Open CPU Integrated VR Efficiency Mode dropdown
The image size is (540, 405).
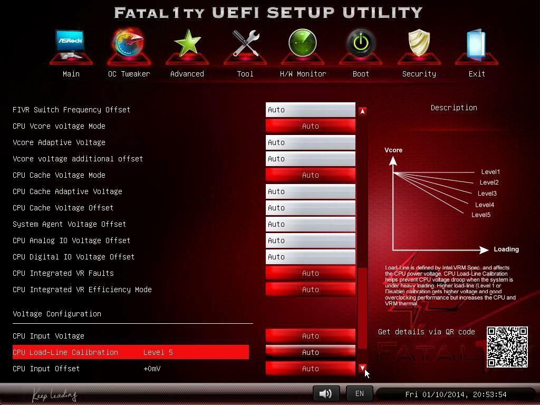310,290
